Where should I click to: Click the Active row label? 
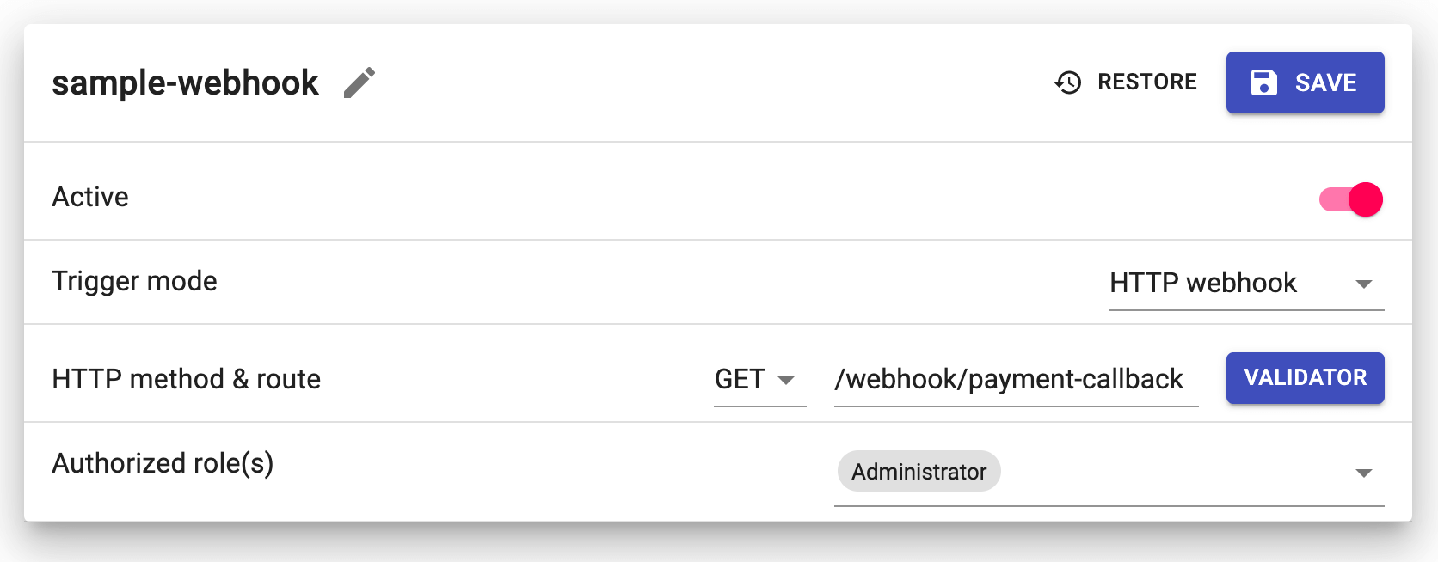click(x=90, y=197)
